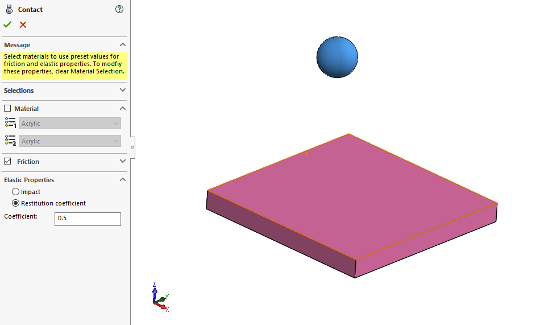Screen dimensions: 536x325
Task: Open the second Acrylic material dropdown
Action: tap(70, 141)
